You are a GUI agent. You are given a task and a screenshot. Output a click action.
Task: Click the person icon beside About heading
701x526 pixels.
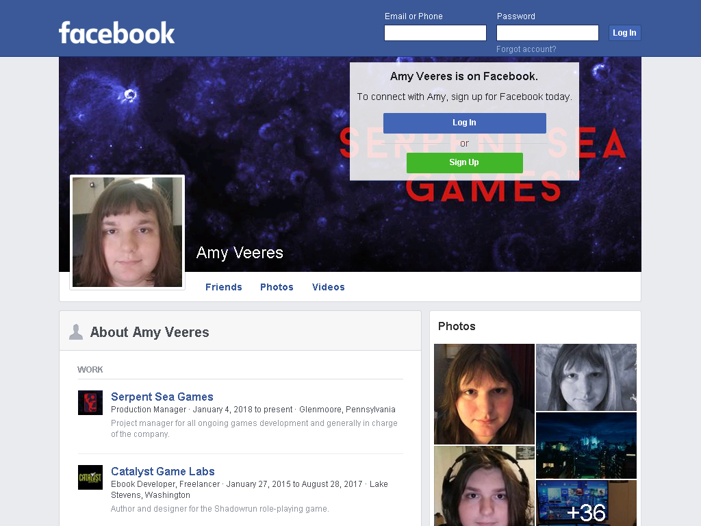pos(76,332)
